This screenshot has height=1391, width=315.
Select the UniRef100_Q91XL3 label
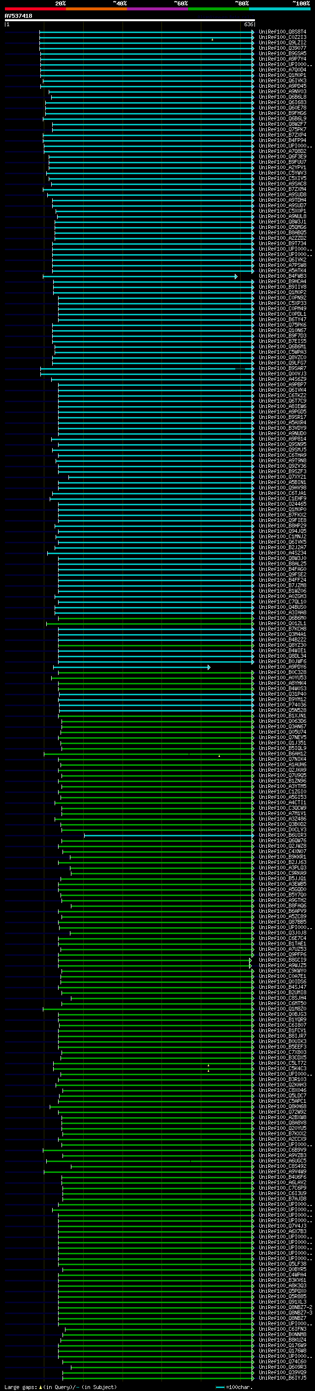tap(283, 1302)
